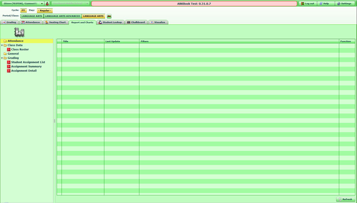This screenshot has width=357, height=203.
Task: Open the Chalkboard tab
Action: pyautogui.click(x=137, y=23)
